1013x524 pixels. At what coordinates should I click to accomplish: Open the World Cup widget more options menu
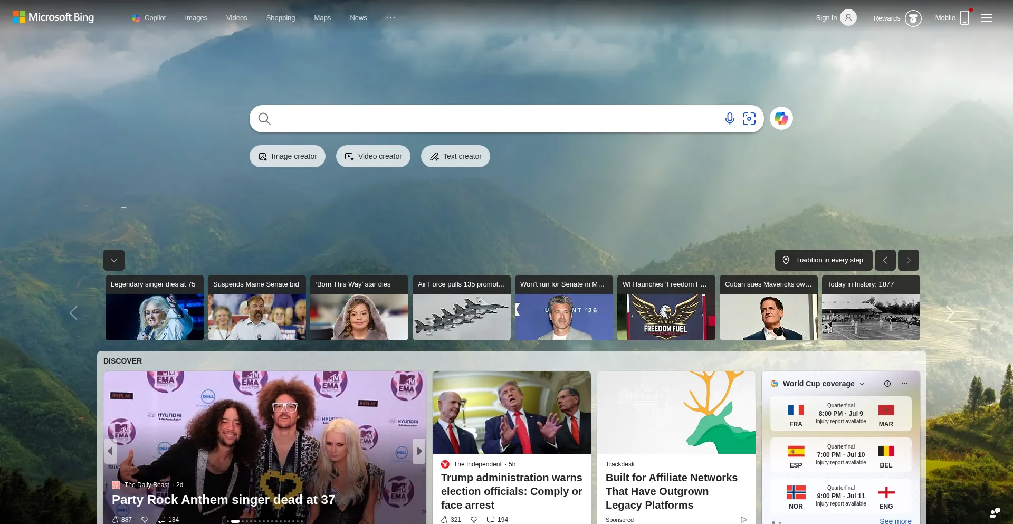[904, 384]
